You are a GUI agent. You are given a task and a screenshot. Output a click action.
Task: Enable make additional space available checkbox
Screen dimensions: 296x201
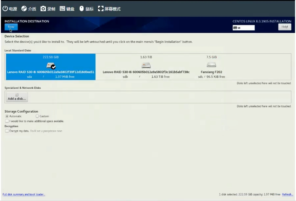pyautogui.click(x=7, y=121)
